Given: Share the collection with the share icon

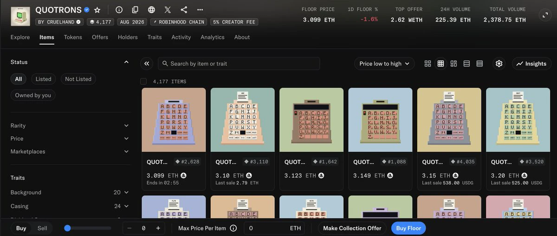Looking at the screenshot, I should (184, 10).
